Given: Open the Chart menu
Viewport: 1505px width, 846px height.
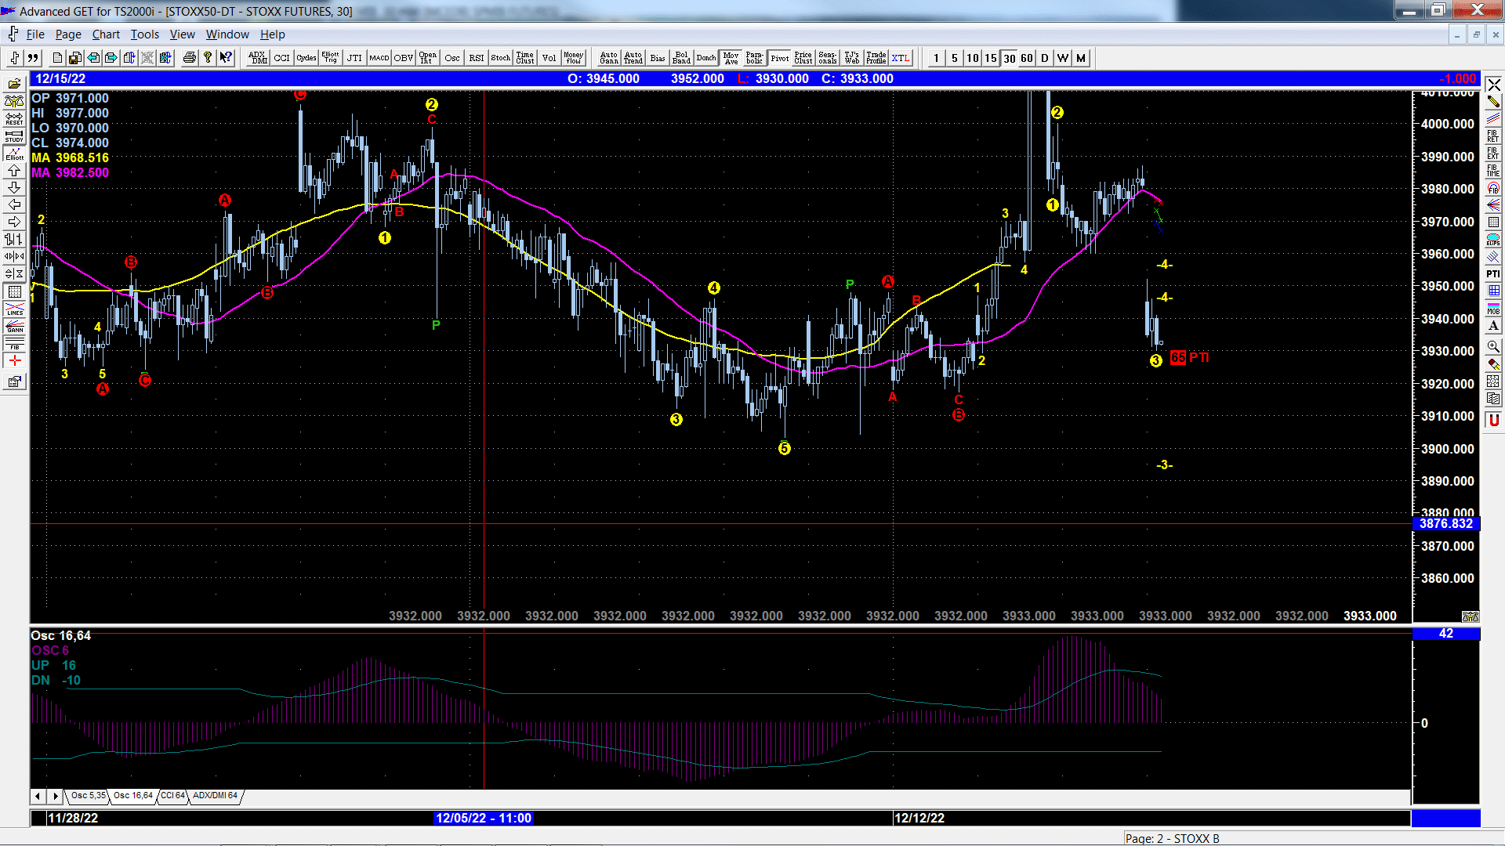Looking at the screenshot, I should click(106, 34).
